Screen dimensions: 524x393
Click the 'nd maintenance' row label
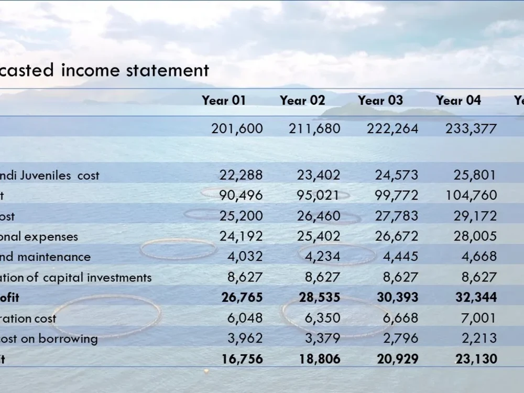click(45, 257)
